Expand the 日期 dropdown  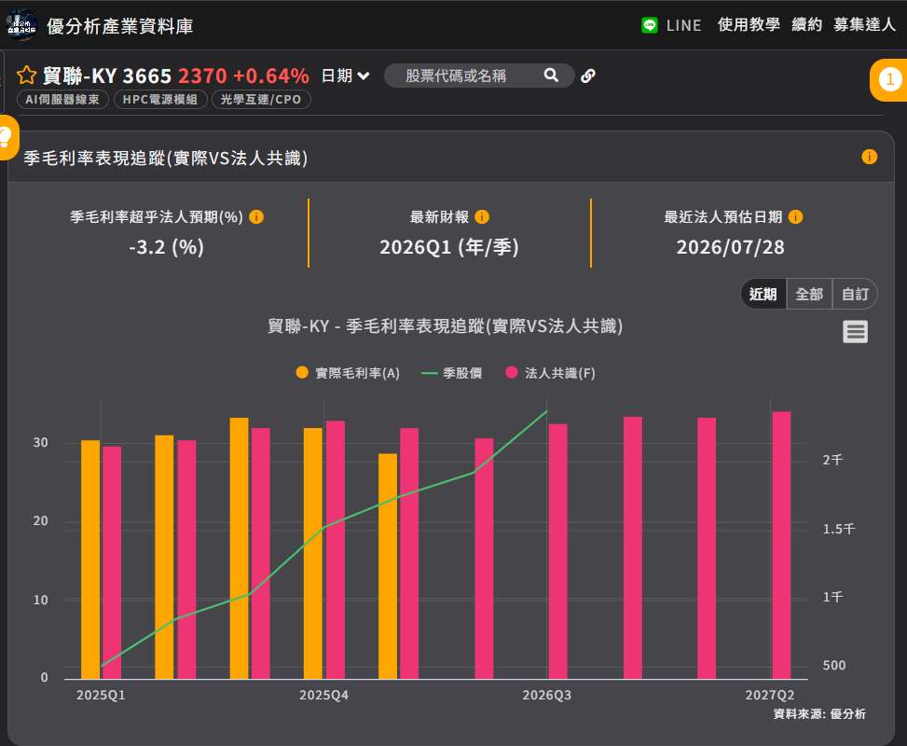click(x=345, y=76)
